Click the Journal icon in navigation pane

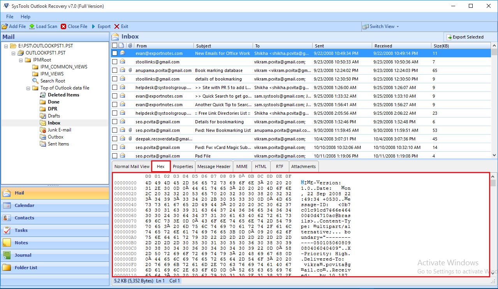pyautogui.click(x=7, y=256)
